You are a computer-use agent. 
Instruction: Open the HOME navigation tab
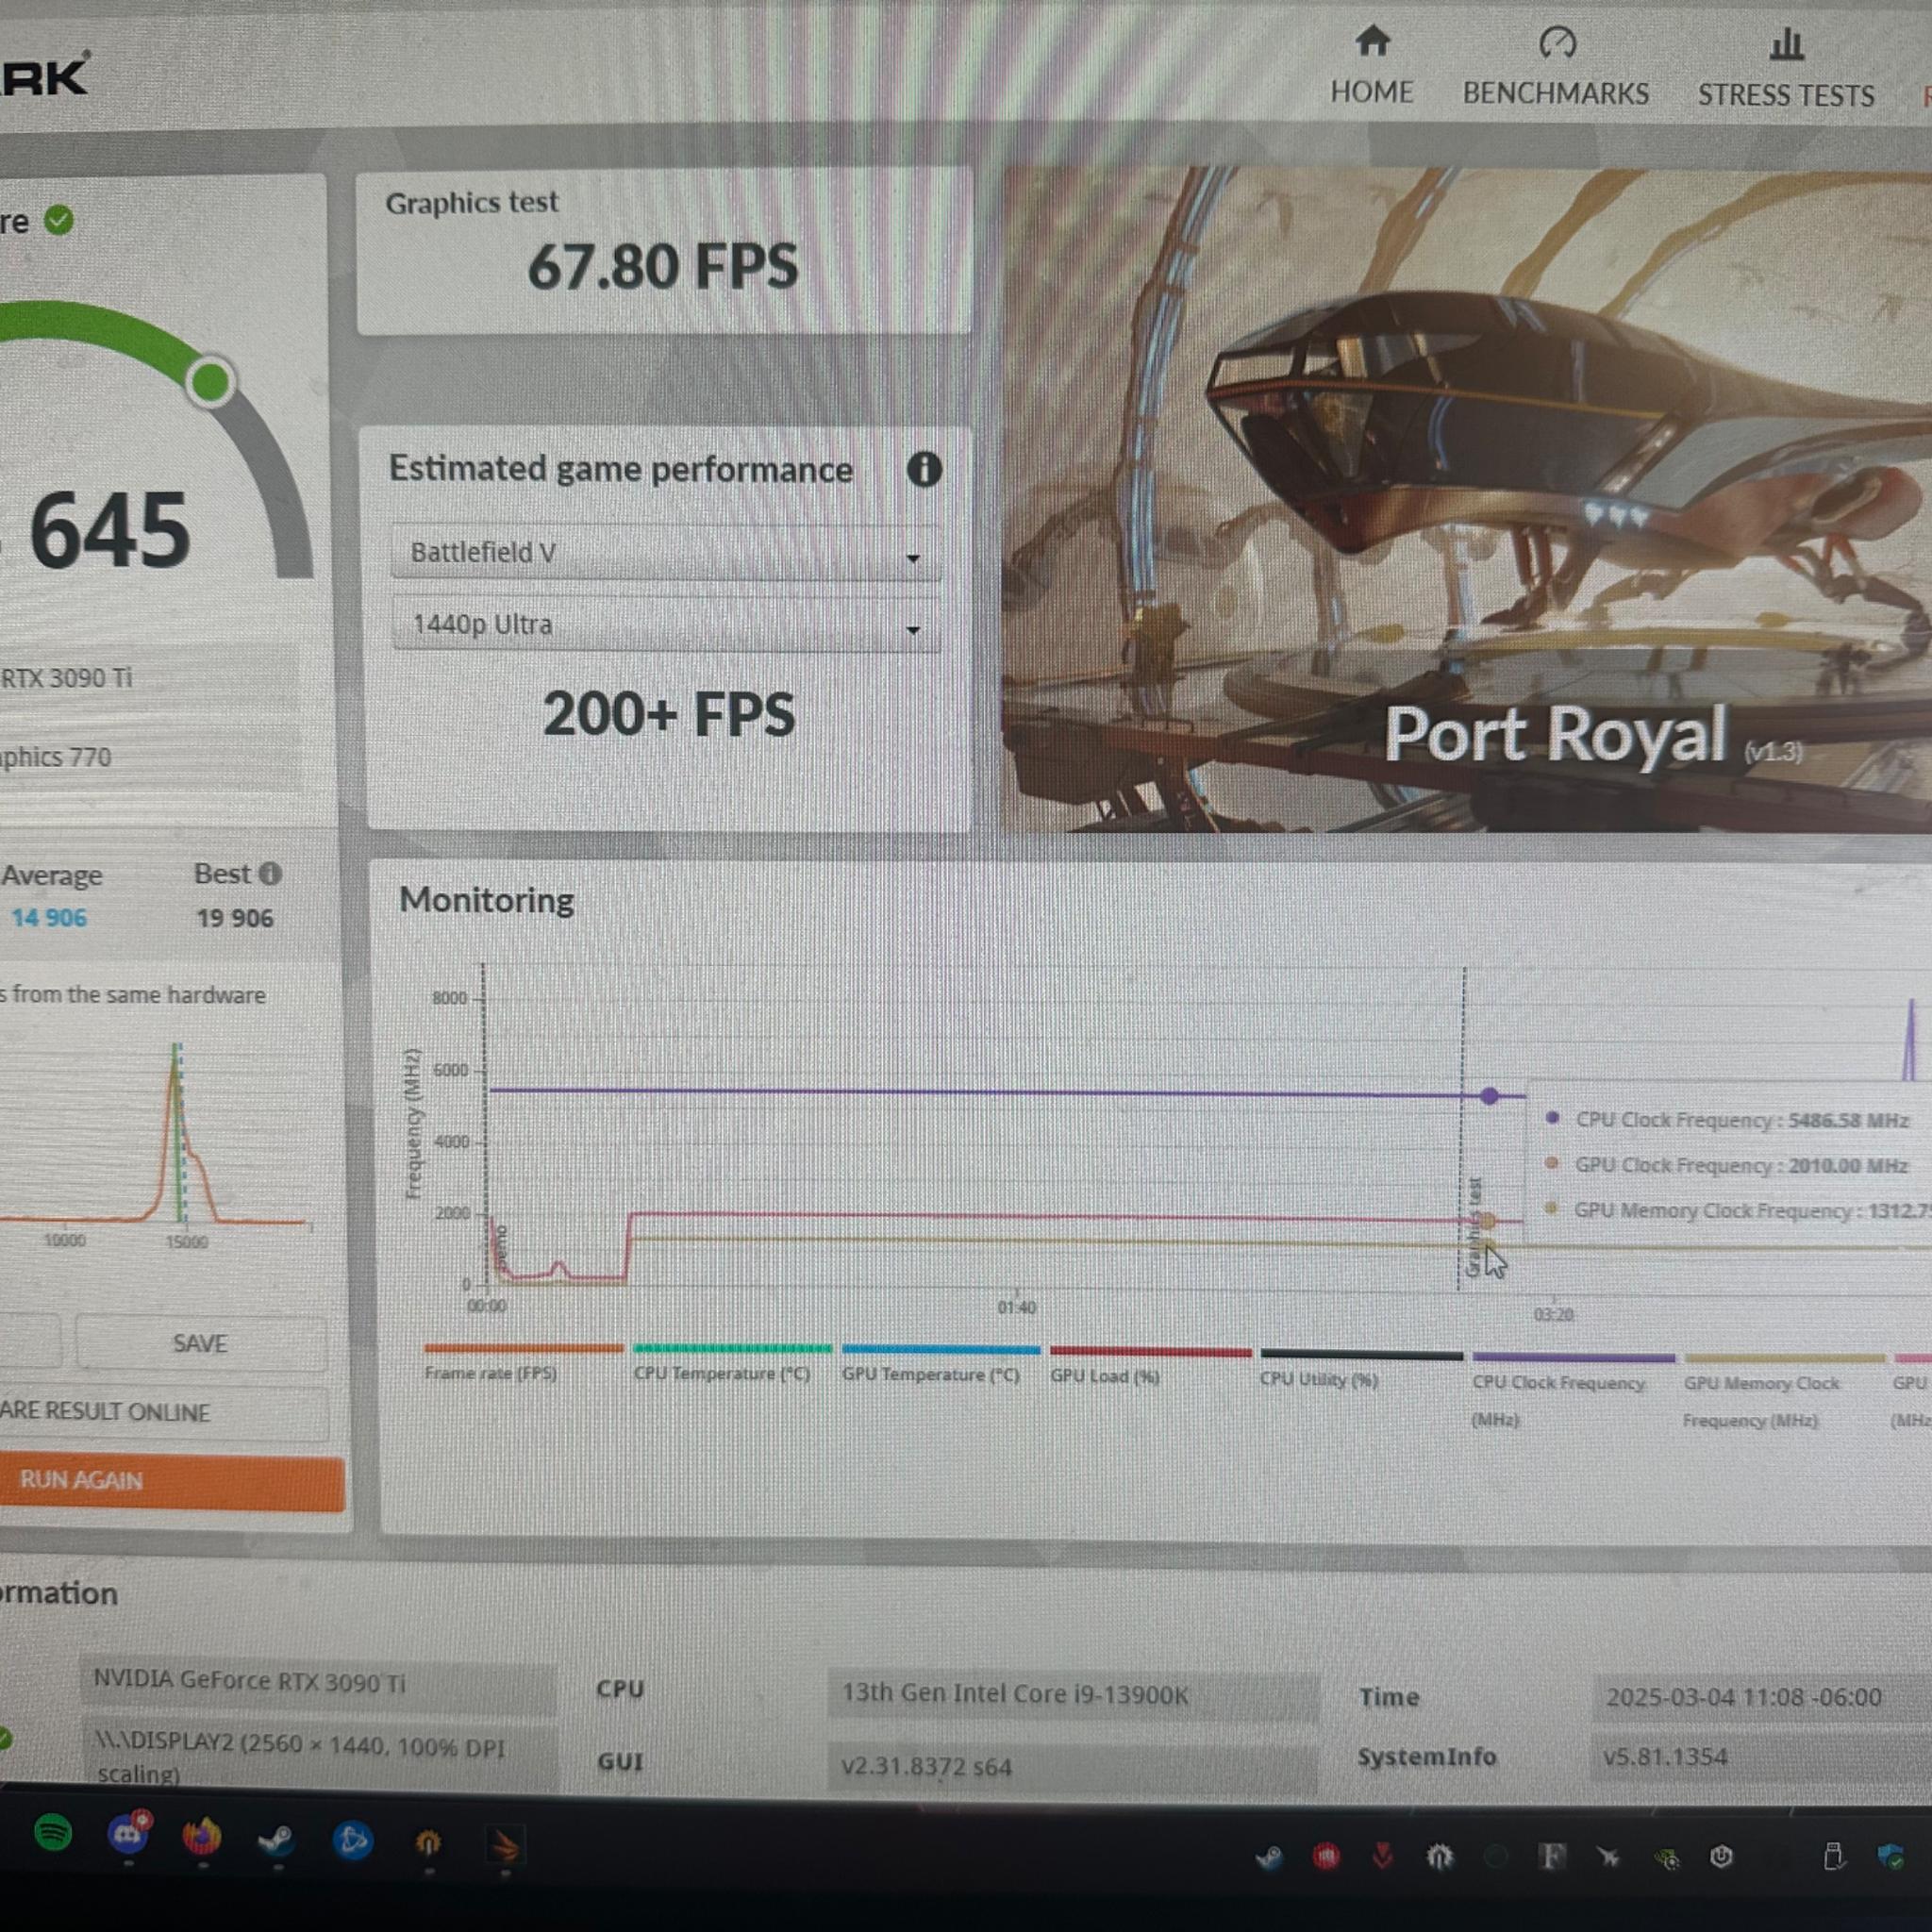[1371, 65]
